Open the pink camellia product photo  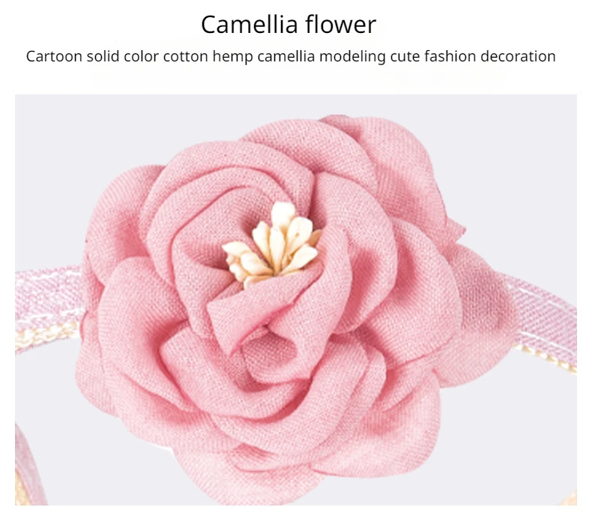click(x=296, y=300)
